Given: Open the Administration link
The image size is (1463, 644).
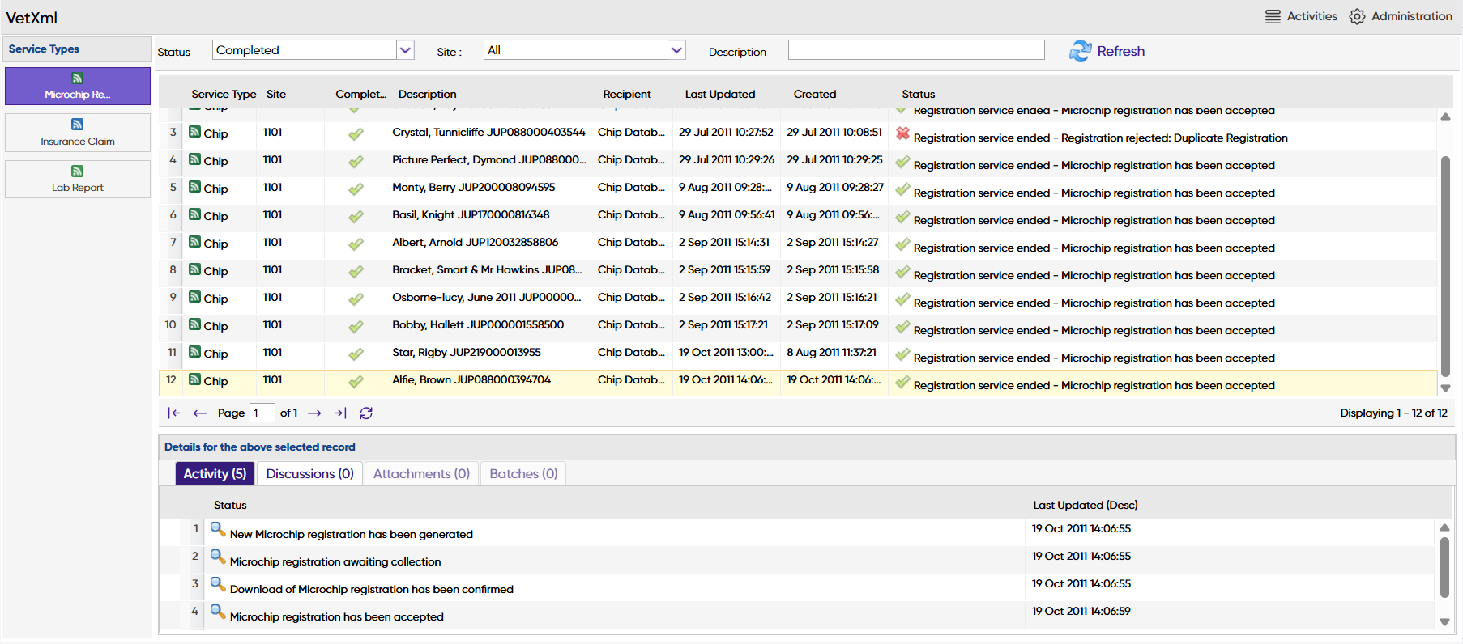Looking at the screenshot, I should 1412,16.
